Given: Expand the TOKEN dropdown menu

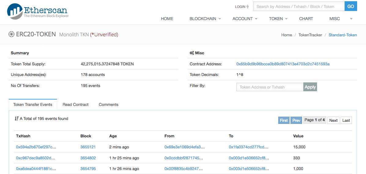Looking at the screenshot, I should [278, 19].
